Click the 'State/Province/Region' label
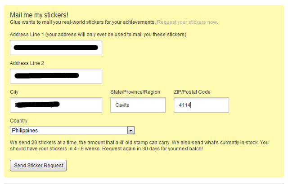This screenshot has width=288, height=184. click(x=135, y=92)
